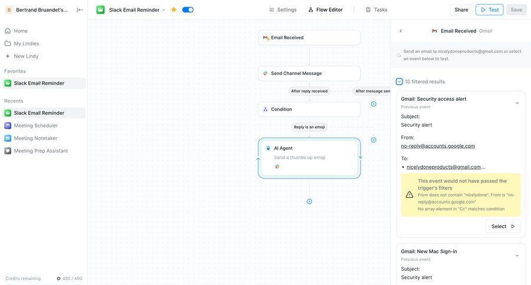Click the Gmail: Security access alert title
Image resolution: width=531 pixels, height=285 pixels.
pos(434,99)
